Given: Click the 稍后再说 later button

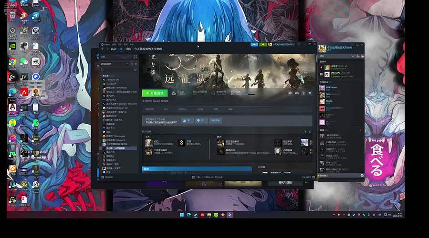Looking at the screenshot, I should 215,120.
